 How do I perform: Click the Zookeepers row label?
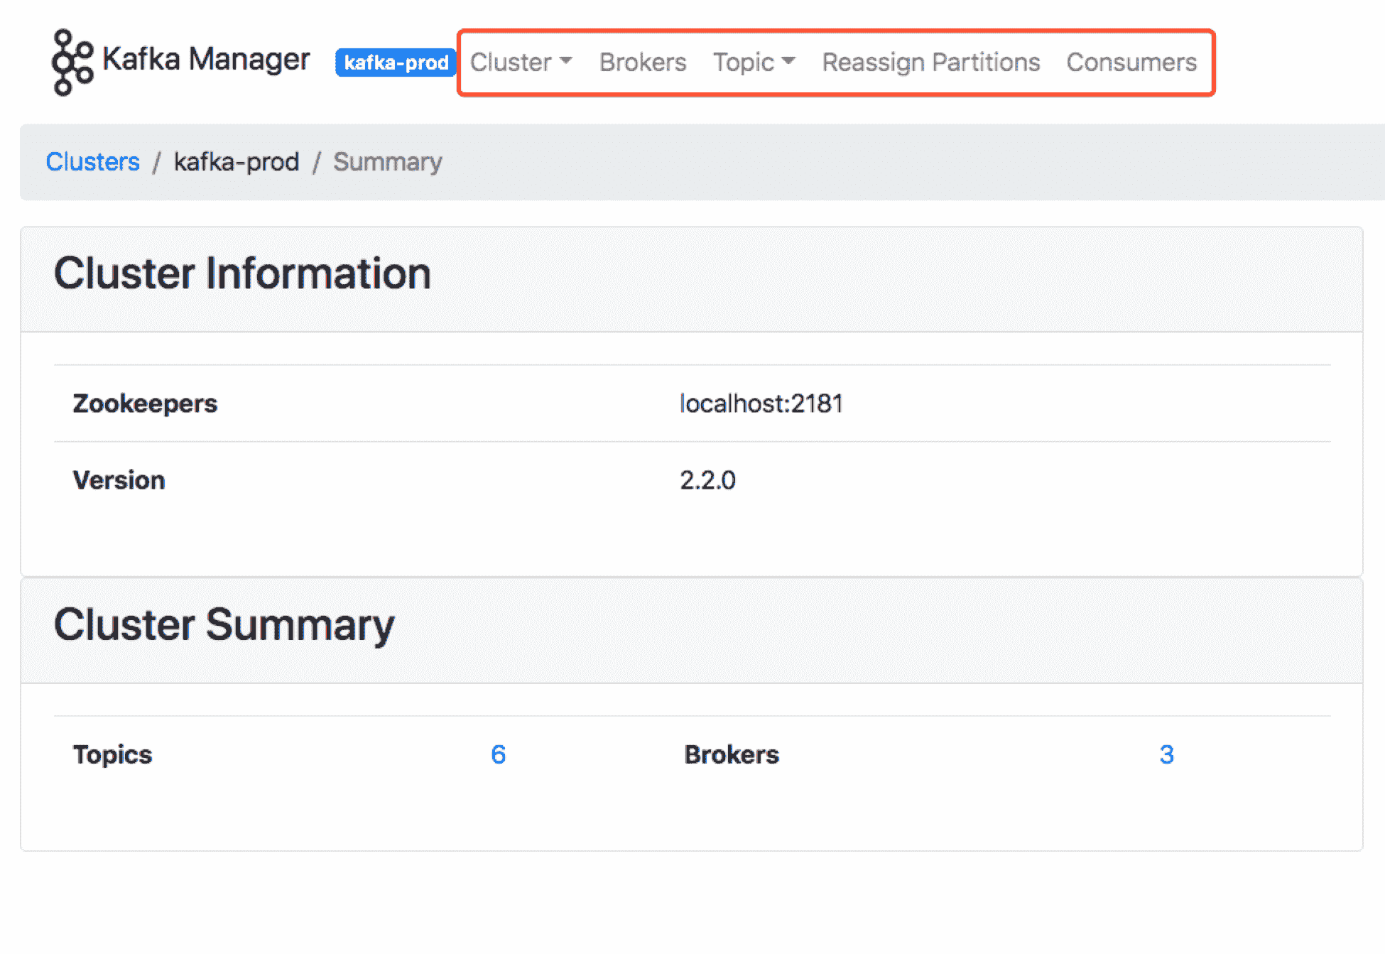point(145,403)
